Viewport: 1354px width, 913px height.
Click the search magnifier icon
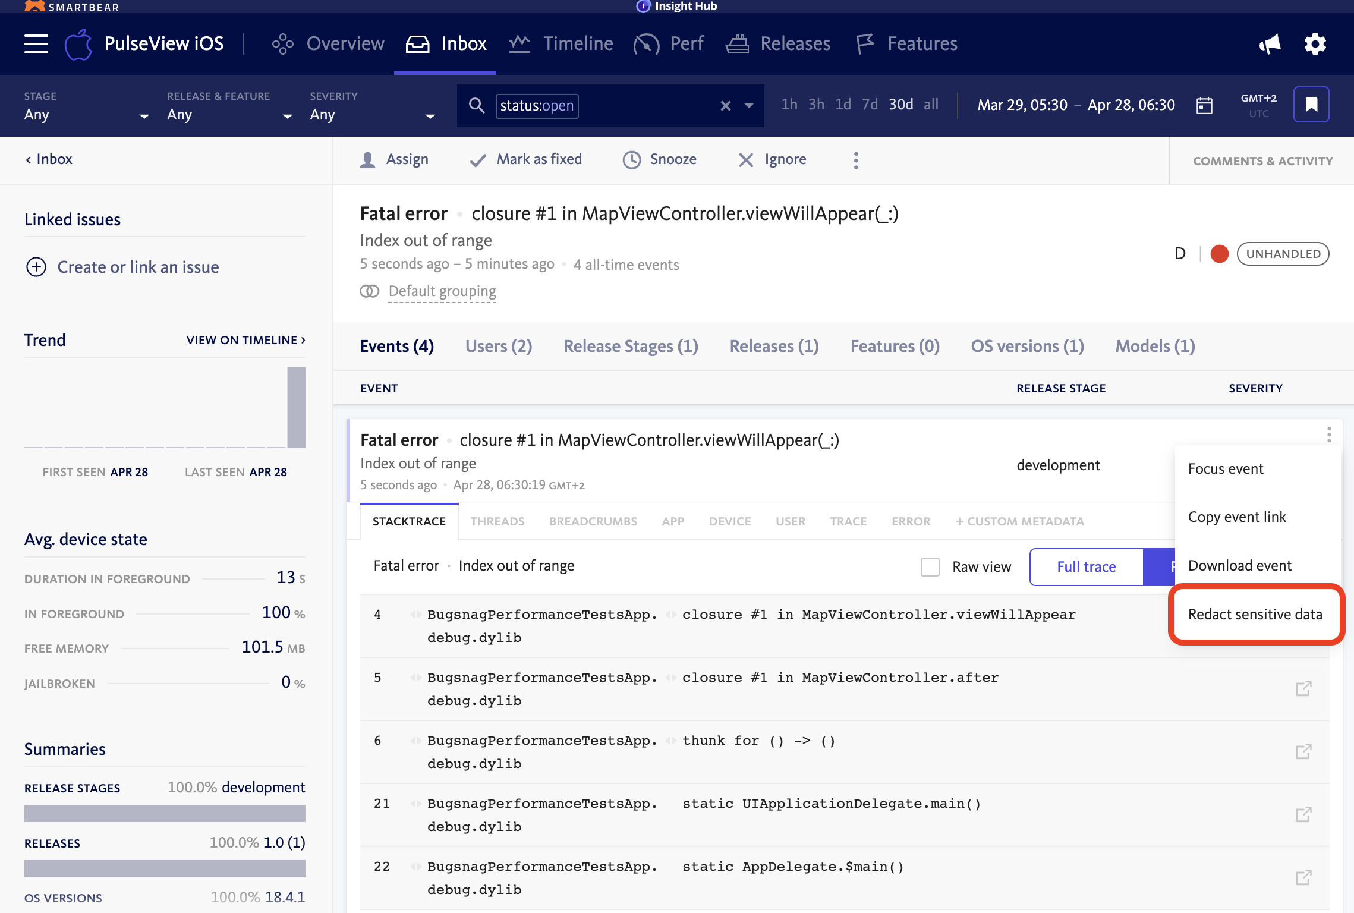click(x=477, y=105)
